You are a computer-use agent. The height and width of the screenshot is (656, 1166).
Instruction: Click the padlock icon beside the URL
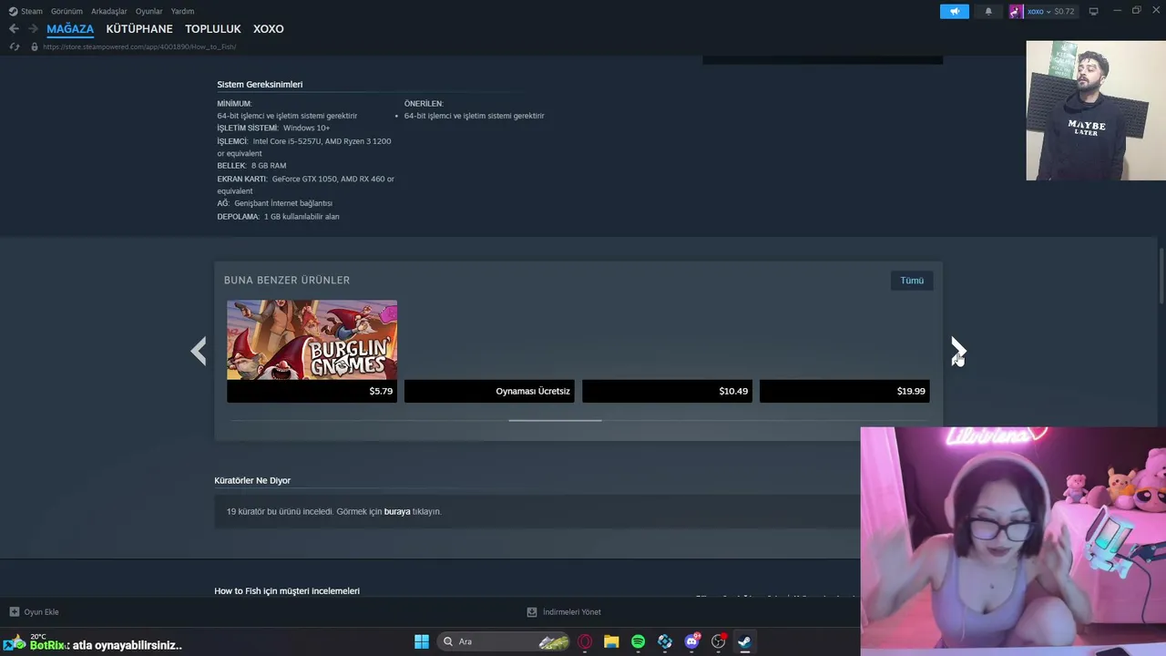pos(35,46)
